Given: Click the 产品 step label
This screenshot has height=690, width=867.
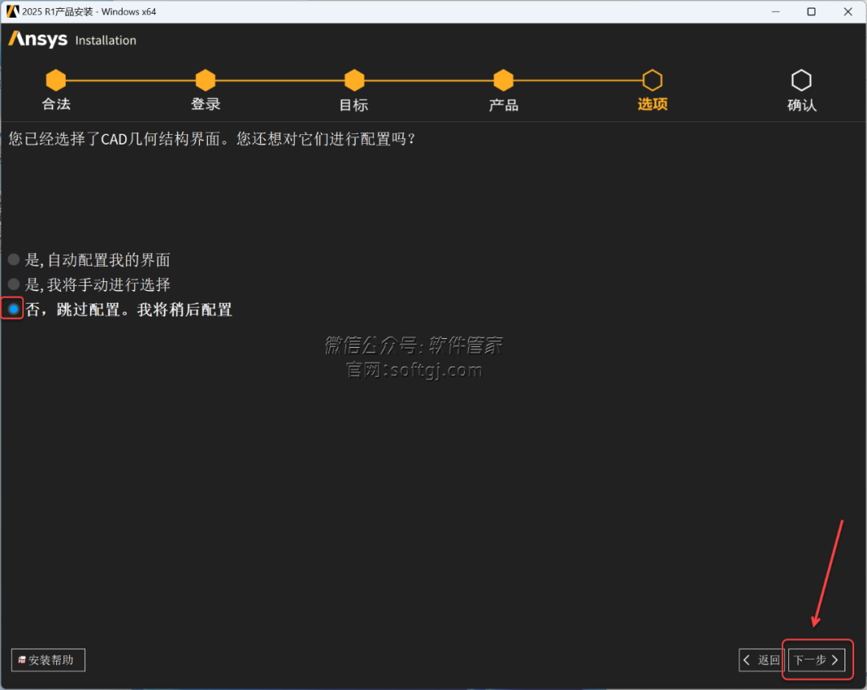Looking at the screenshot, I should [x=503, y=104].
